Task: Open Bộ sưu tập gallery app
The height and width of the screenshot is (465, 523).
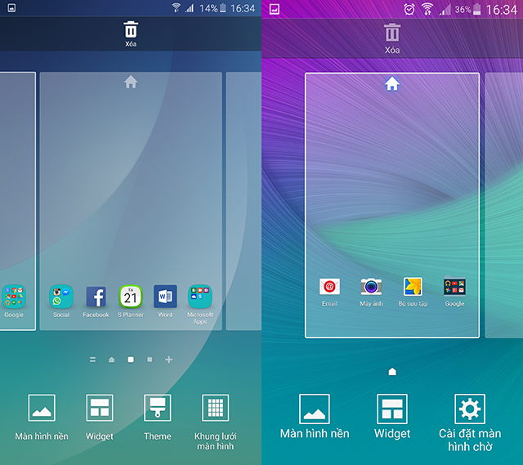Action: click(x=413, y=292)
